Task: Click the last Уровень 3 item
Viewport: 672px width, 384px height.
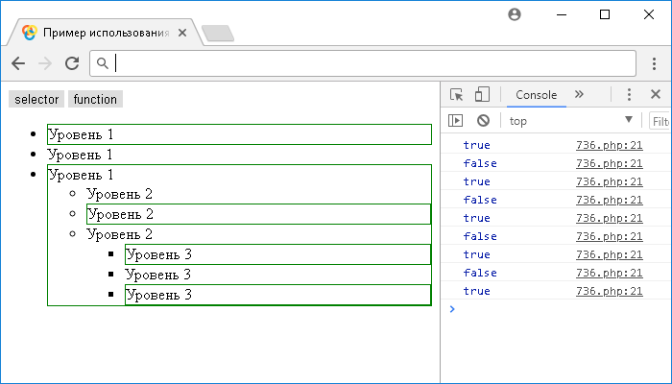Action: point(277,295)
